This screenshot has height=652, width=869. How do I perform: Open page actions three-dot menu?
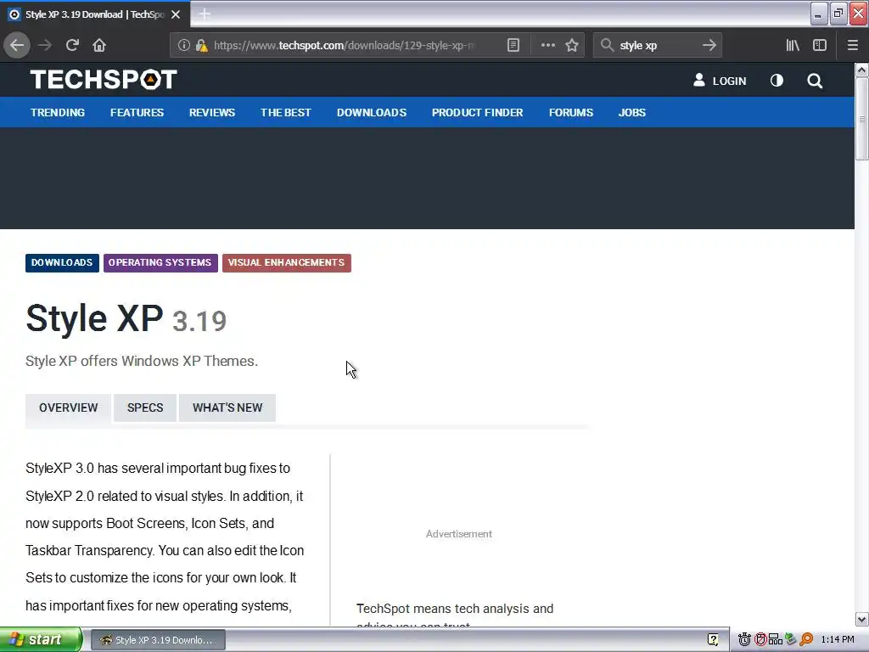547,46
